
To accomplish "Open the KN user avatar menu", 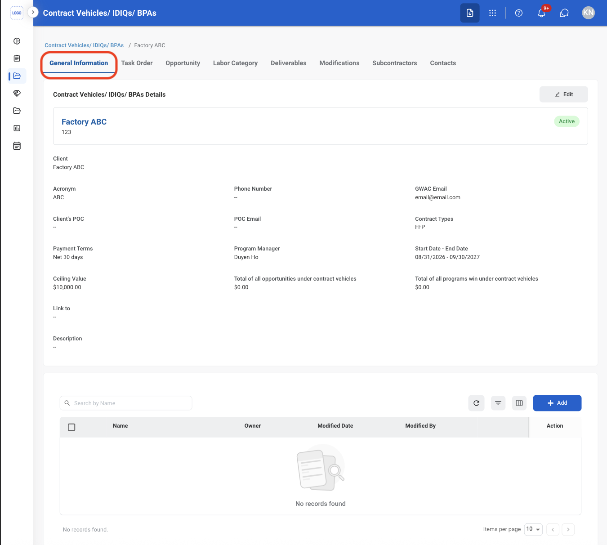I will coord(588,13).
